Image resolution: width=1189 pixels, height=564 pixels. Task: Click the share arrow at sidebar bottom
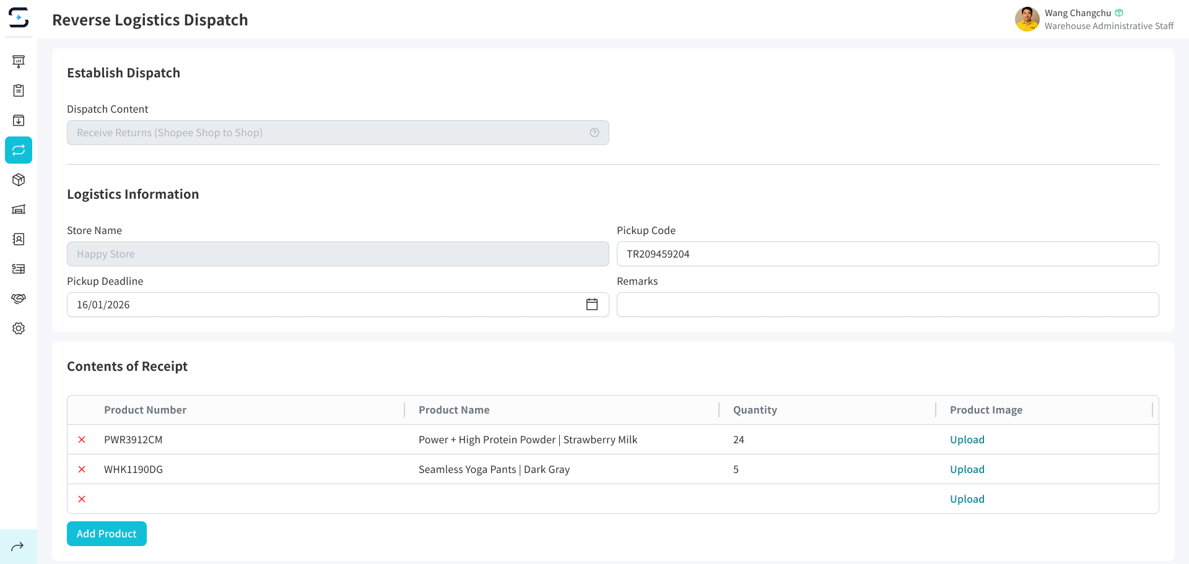(18, 546)
